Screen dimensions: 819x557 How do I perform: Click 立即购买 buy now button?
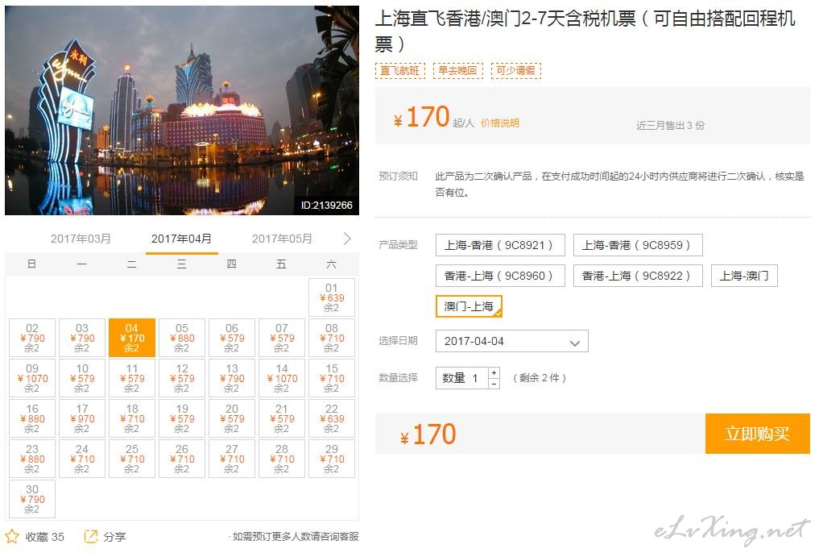(x=757, y=434)
